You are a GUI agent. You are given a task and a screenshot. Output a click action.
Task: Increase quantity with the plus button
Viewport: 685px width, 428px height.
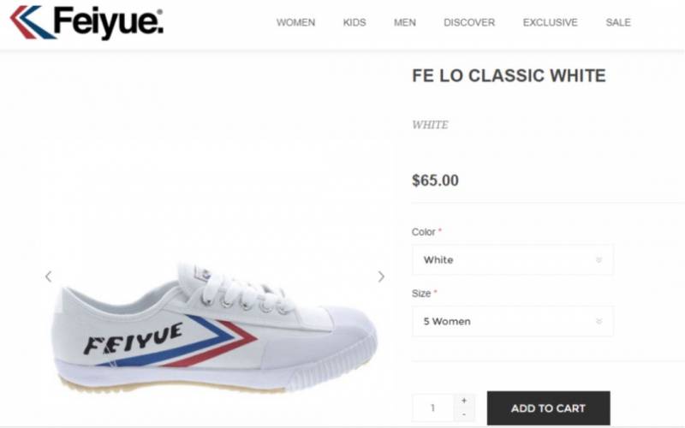tap(464, 401)
